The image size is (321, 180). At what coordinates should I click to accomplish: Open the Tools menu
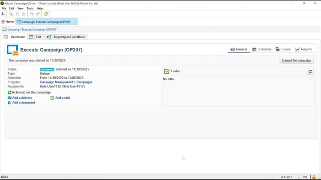30,9
